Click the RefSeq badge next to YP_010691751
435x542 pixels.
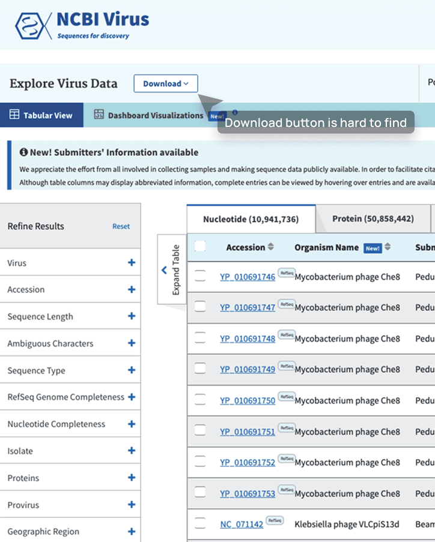pyautogui.click(x=287, y=428)
